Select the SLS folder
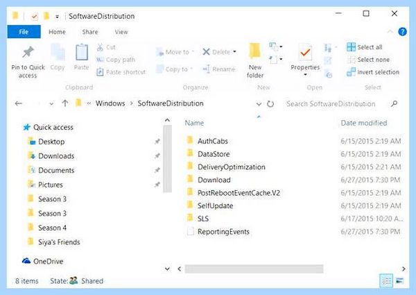 pos(198,219)
